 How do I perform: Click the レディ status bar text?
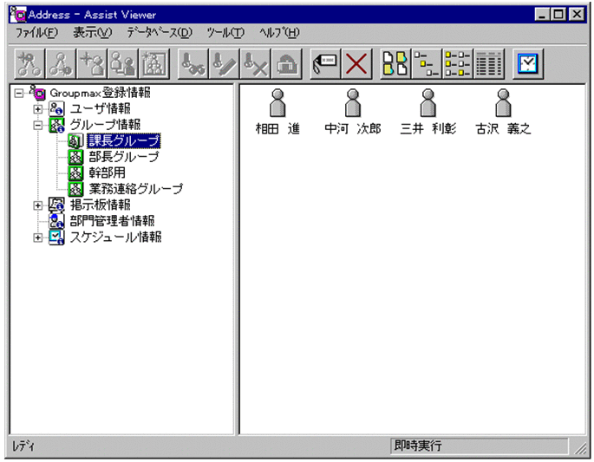pyautogui.click(x=23, y=446)
